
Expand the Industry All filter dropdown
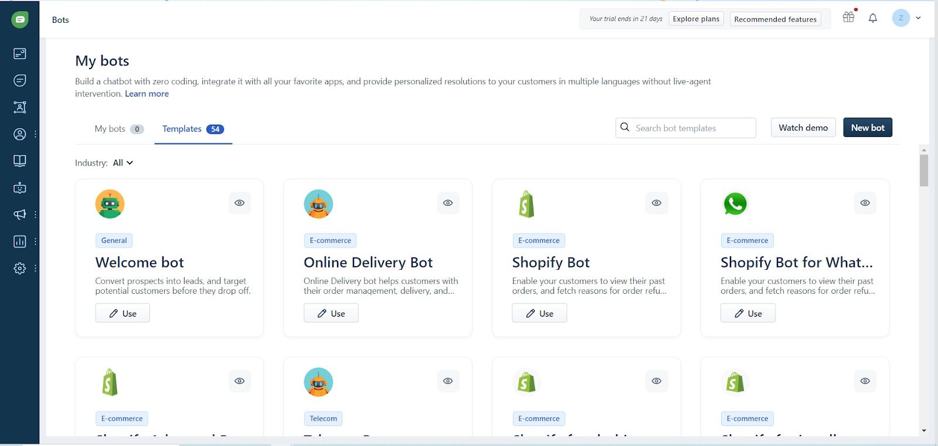(x=123, y=163)
